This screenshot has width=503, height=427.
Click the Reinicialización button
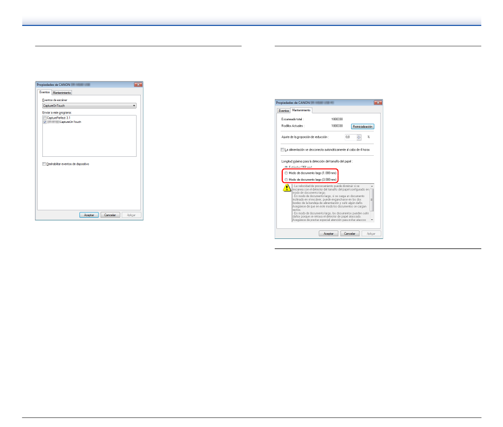[x=363, y=127]
